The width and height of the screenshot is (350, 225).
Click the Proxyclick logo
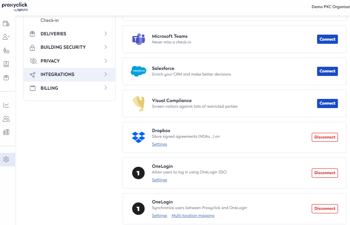(x=15, y=7)
